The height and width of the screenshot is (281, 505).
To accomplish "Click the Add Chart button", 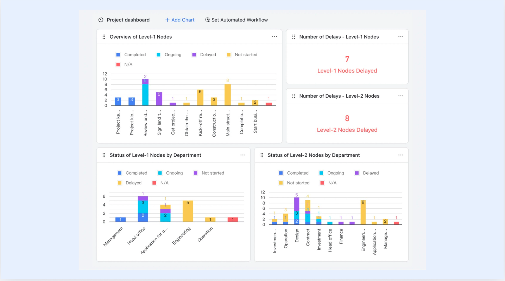I will point(180,20).
